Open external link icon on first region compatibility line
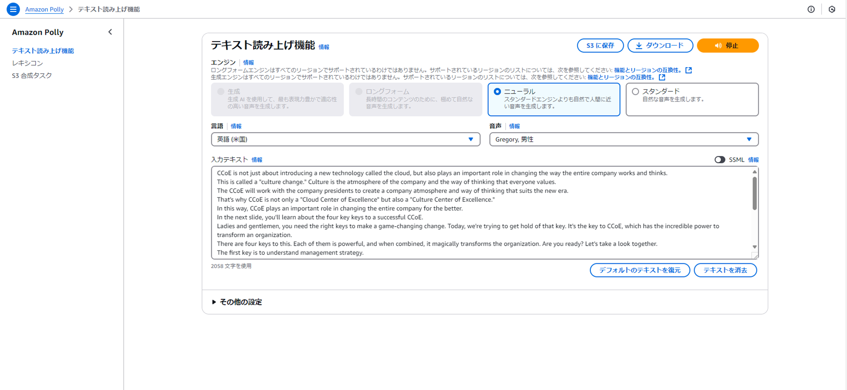 click(x=689, y=70)
